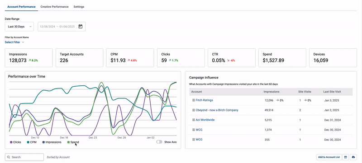Open the Aci Worldwide account link

tap(205, 120)
